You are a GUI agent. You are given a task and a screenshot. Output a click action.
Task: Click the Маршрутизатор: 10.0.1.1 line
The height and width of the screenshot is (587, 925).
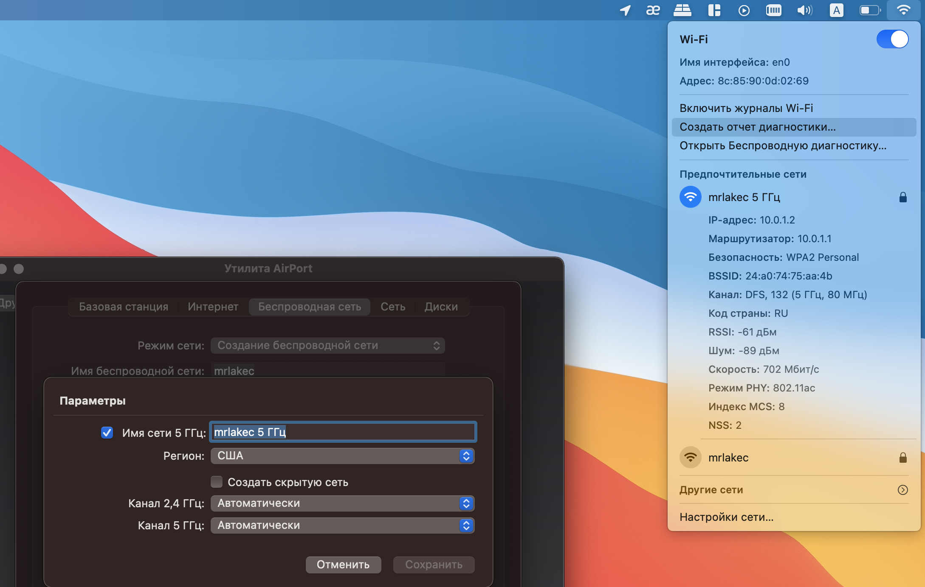point(770,239)
